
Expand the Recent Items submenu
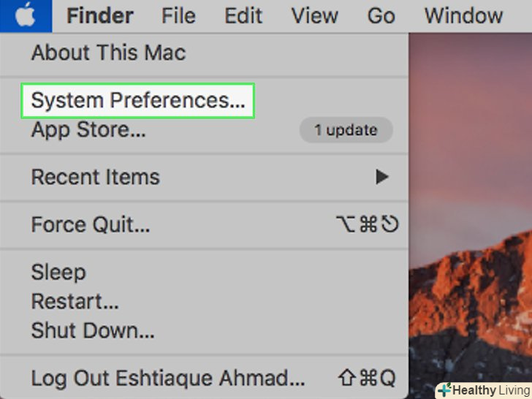95,177
